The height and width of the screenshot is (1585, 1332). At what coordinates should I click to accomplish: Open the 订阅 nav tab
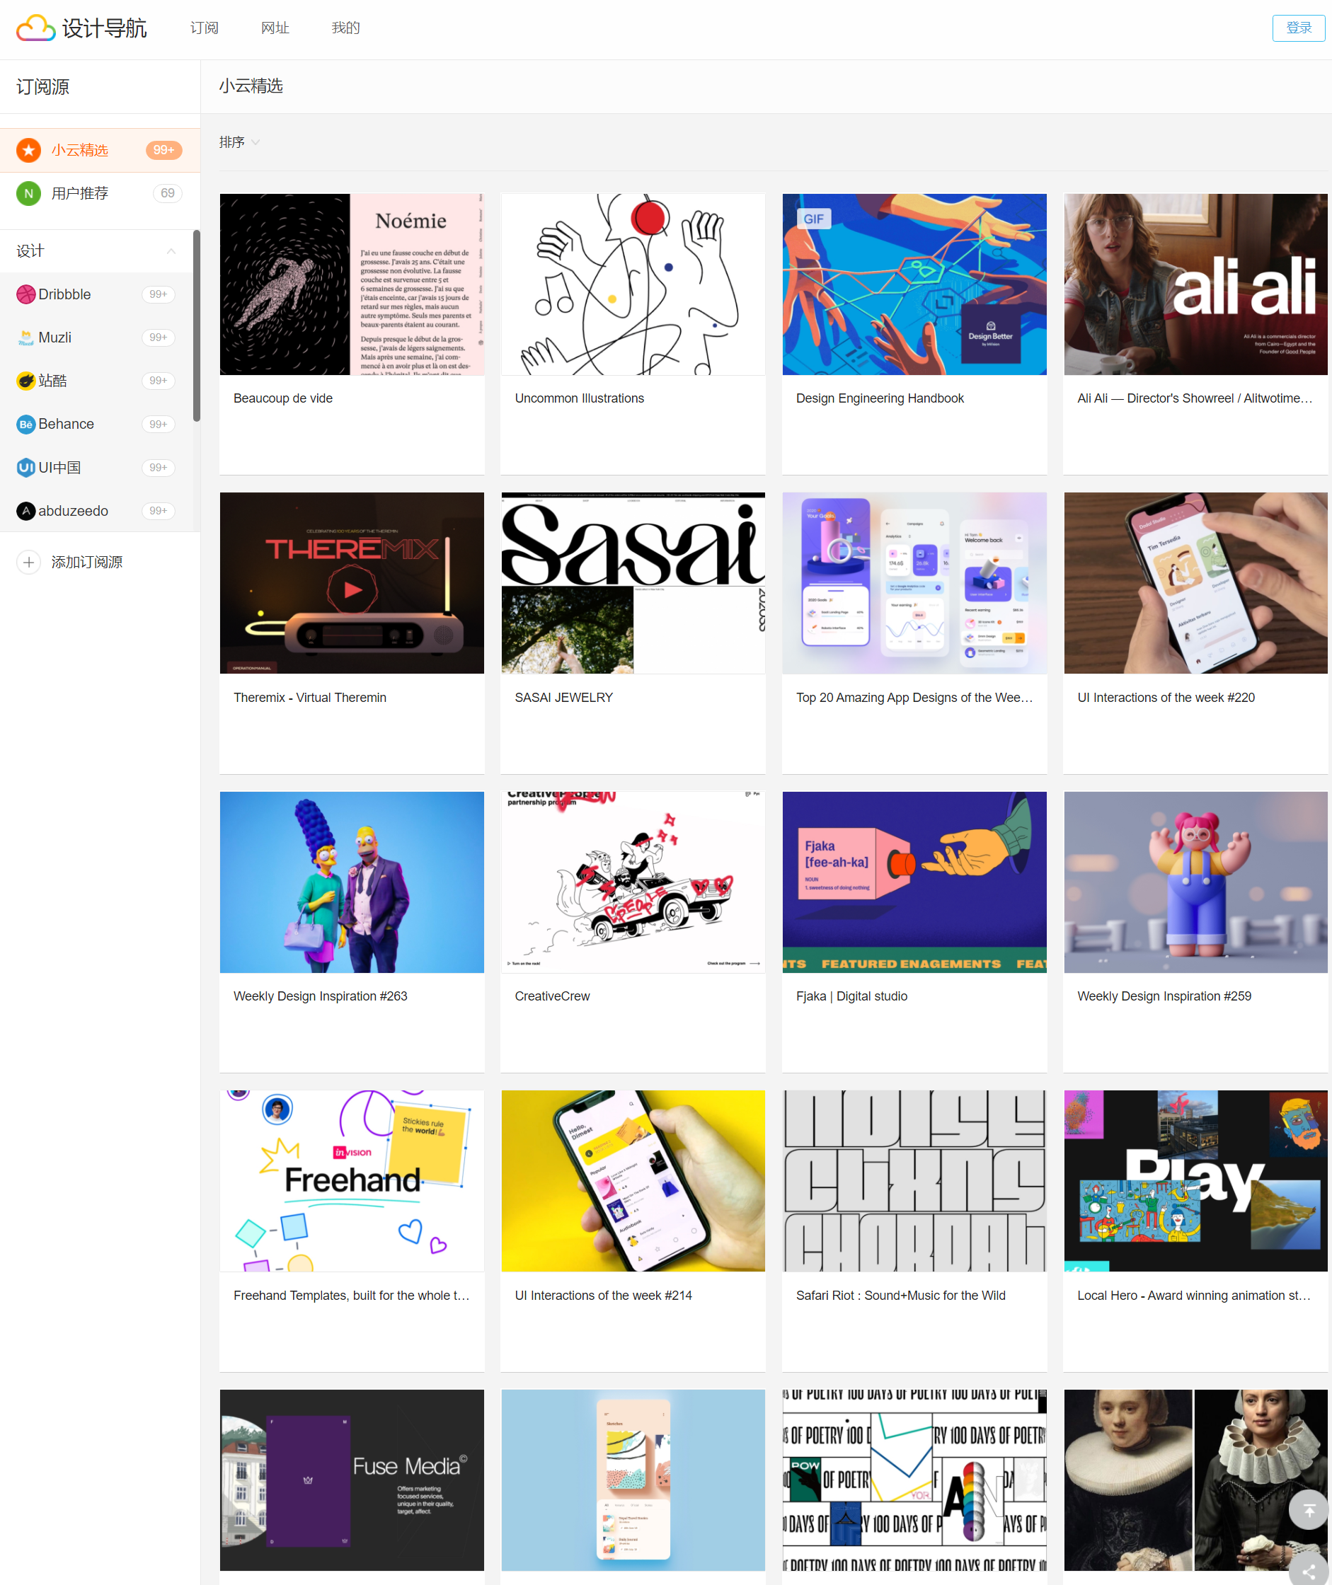204,28
